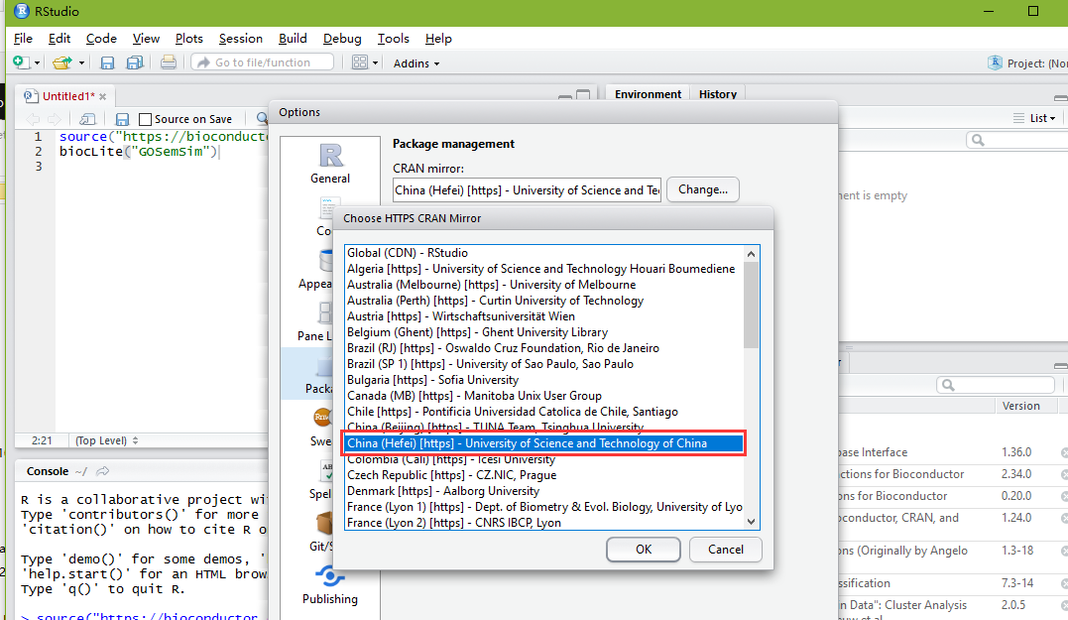Open the workspace panes grid icon
The width and height of the screenshot is (1068, 620).
tap(360, 62)
